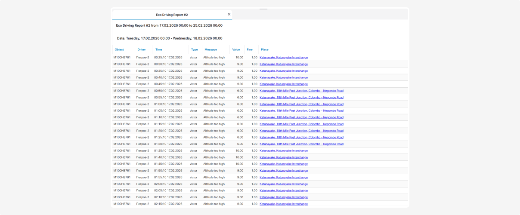Click the Type column header

point(195,49)
